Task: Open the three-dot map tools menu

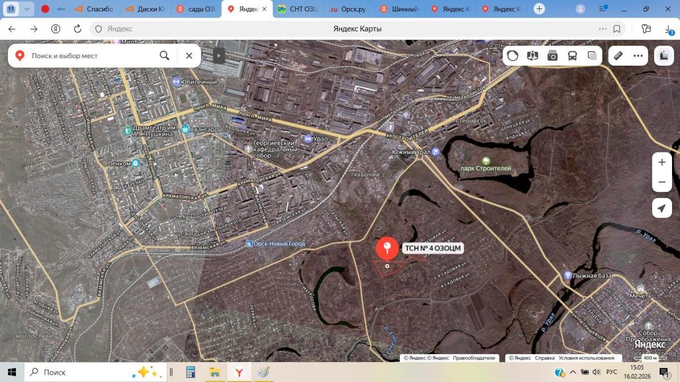Action: tap(638, 56)
